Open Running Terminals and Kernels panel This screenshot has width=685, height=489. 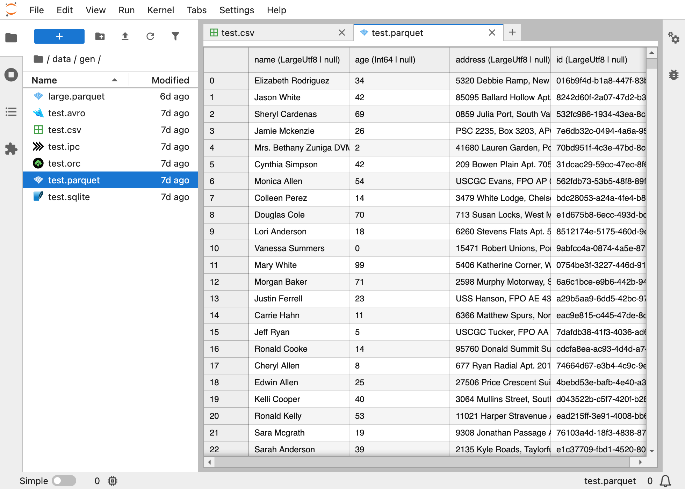coord(11,75)
